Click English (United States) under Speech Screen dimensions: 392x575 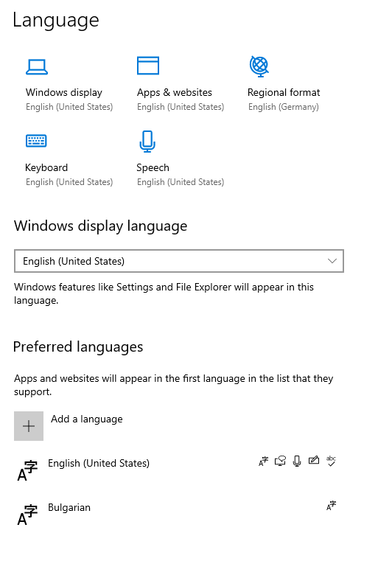(x=181, y=182)
